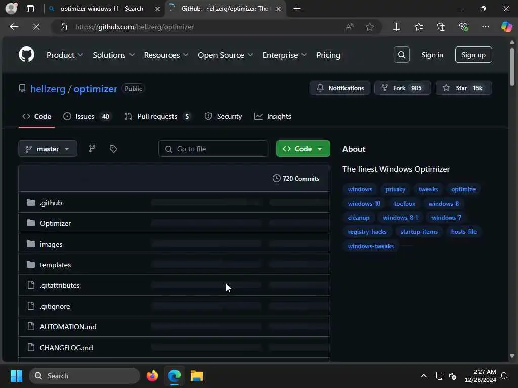Click the browser address bar URL
Image resolution: width=518 pixels, height=388 pixels.
pos(135,27)
